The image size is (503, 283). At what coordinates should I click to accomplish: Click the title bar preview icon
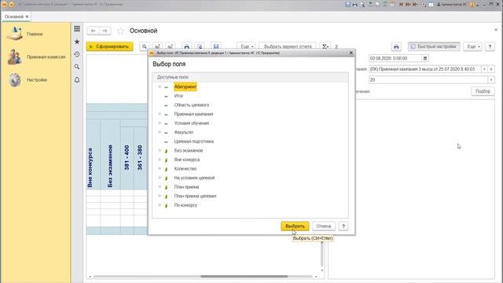tap(362, 5)
